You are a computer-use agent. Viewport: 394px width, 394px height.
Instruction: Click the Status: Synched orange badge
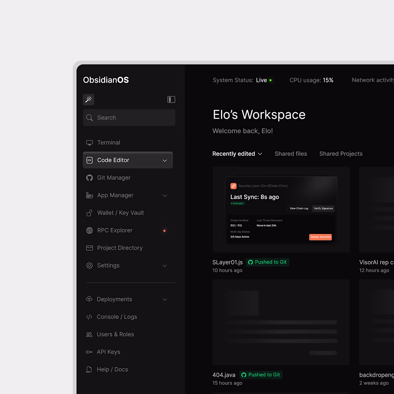(320, 237)
